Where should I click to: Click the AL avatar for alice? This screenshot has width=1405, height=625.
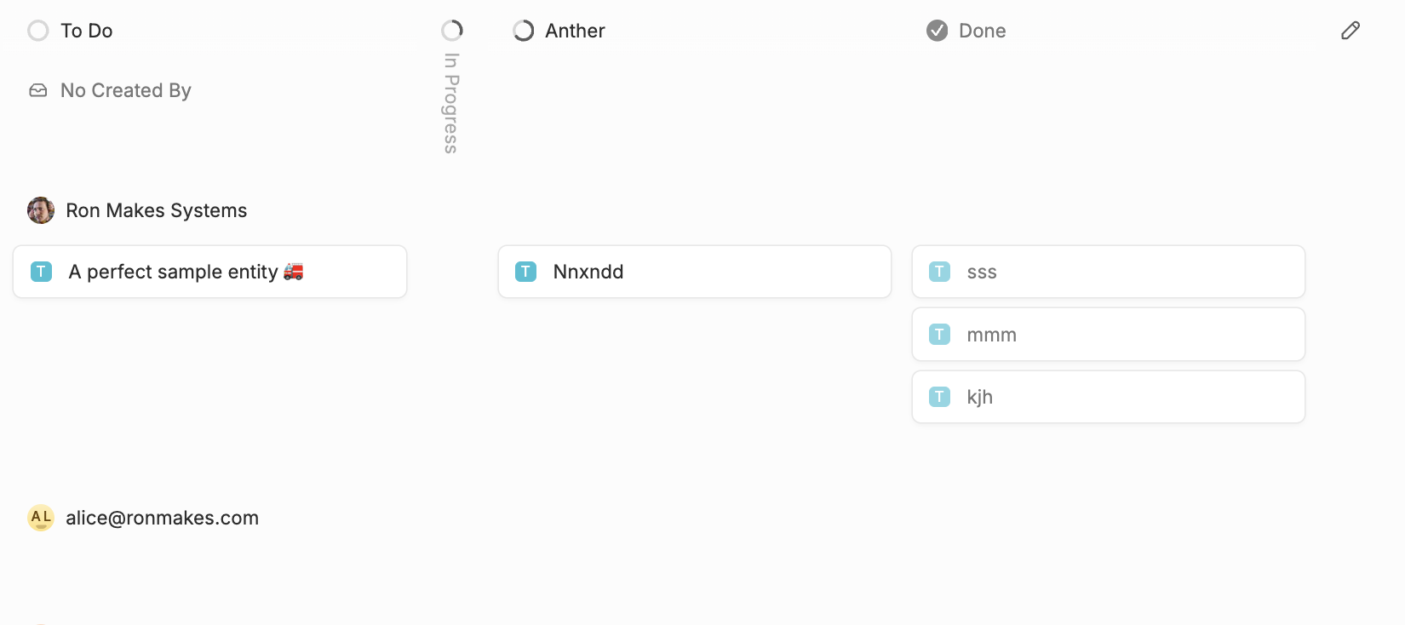pyautogui.click(x=41, y=518)
